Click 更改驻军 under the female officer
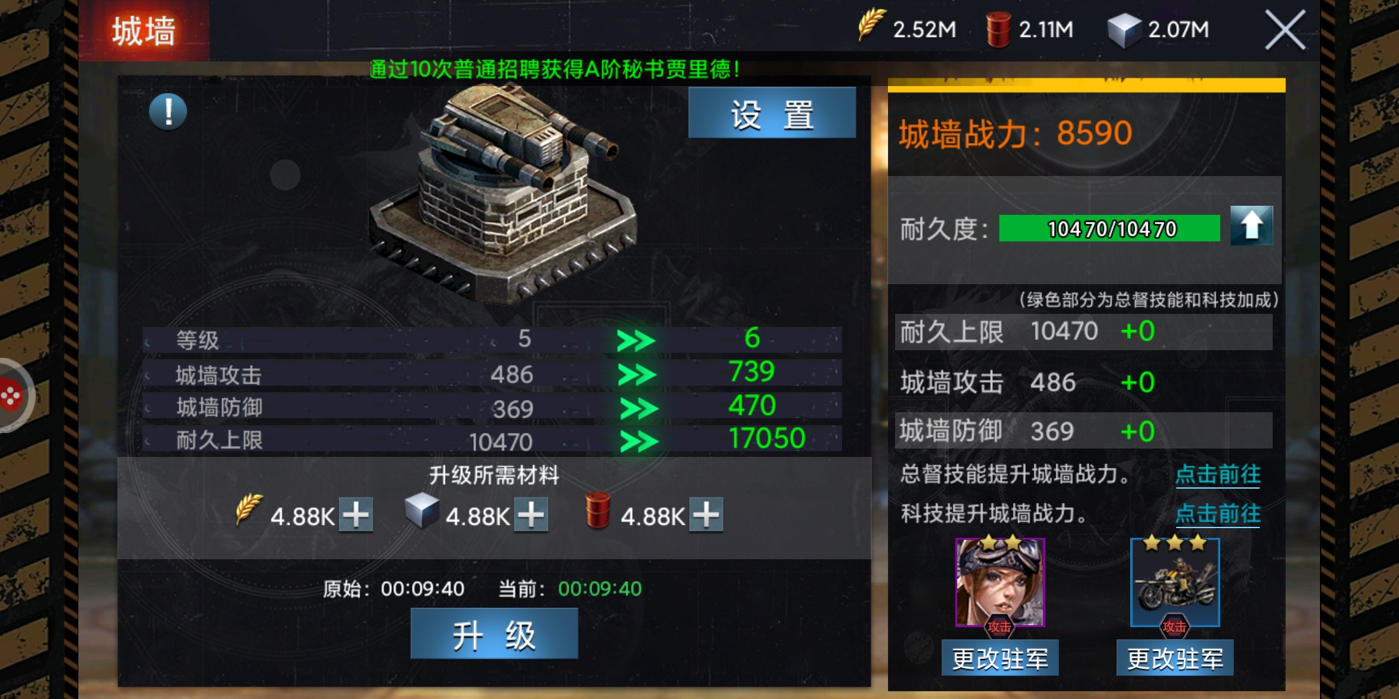 (x=1000, y=658)
